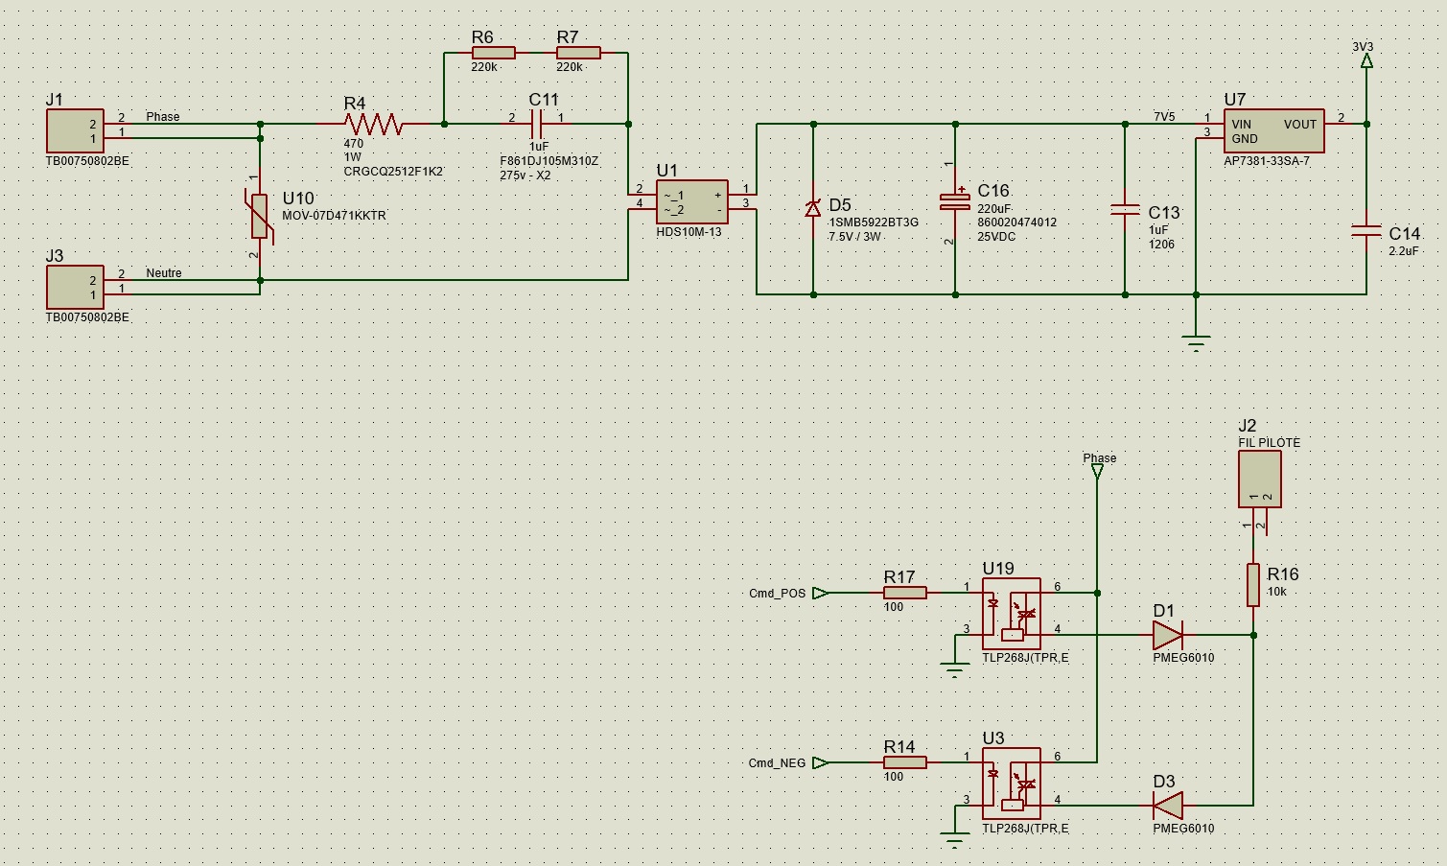
Task: Click the U3 TLP268J optocoupler
Action: click(1011, 784)
